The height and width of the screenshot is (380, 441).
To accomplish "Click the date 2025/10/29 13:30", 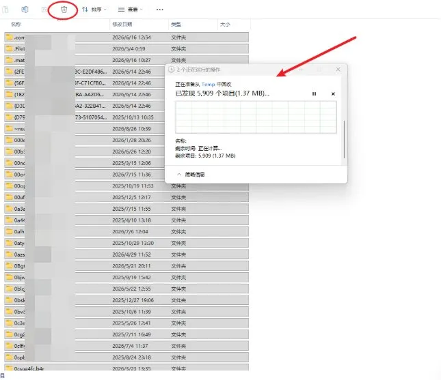I will point(133,243).
